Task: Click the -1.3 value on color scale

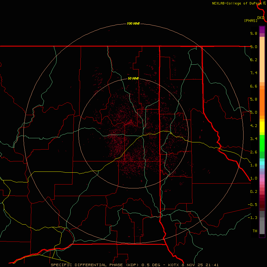Action: [x=252, y=218]
